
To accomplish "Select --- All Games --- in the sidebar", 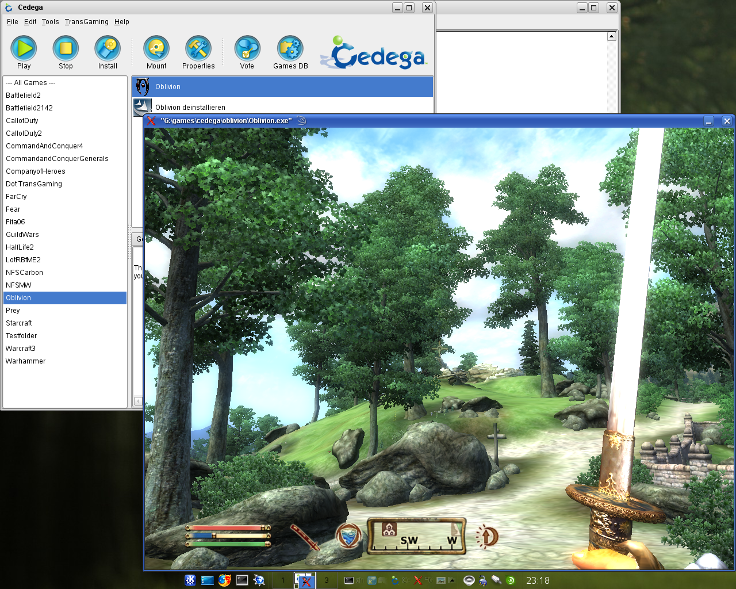I will click(30, 82).
